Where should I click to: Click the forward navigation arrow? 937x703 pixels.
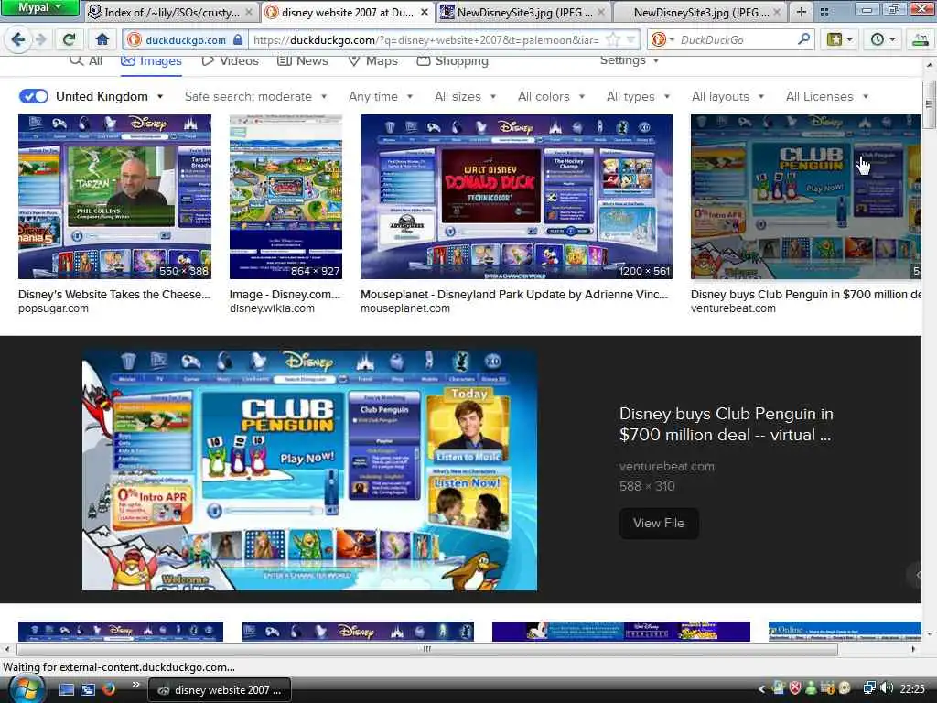(x=40, y=40)
